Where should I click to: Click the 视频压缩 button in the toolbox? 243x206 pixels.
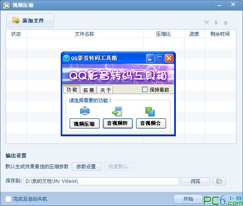(x=85, y=124)
